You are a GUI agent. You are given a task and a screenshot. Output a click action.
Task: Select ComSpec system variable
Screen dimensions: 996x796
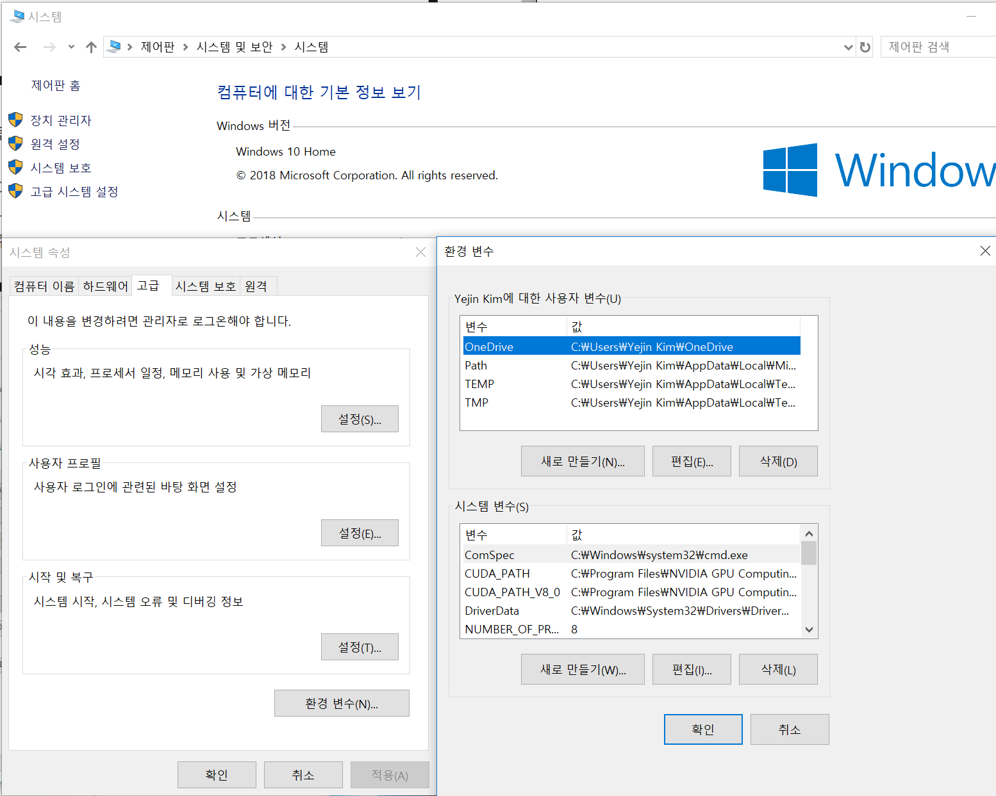631,555
